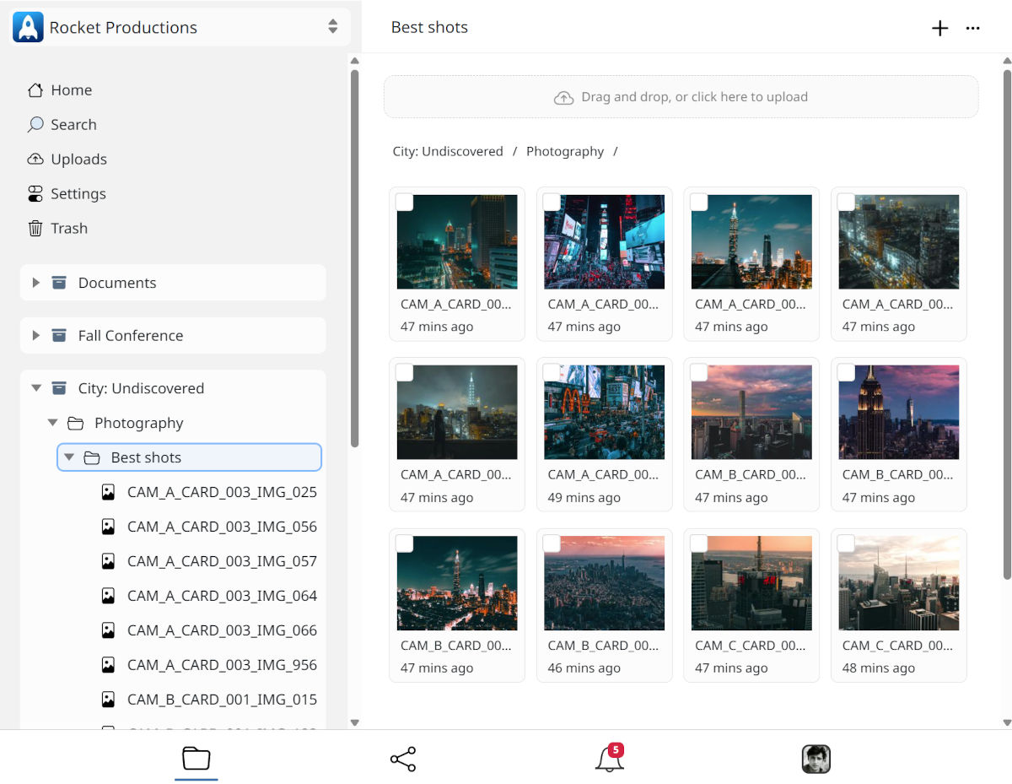Click the City: Undiscovered breadcrumb link
The width and height of the screenshot is (1012, 784).
pos(448,151)
